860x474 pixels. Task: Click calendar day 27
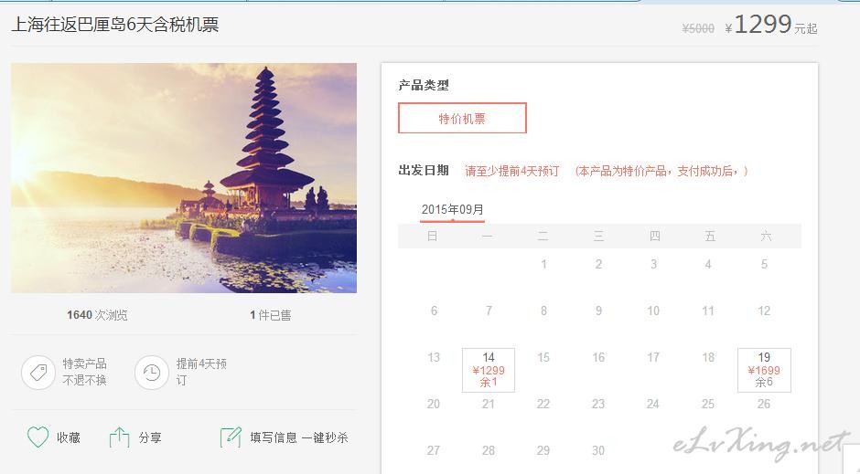(x=434, y=450)
